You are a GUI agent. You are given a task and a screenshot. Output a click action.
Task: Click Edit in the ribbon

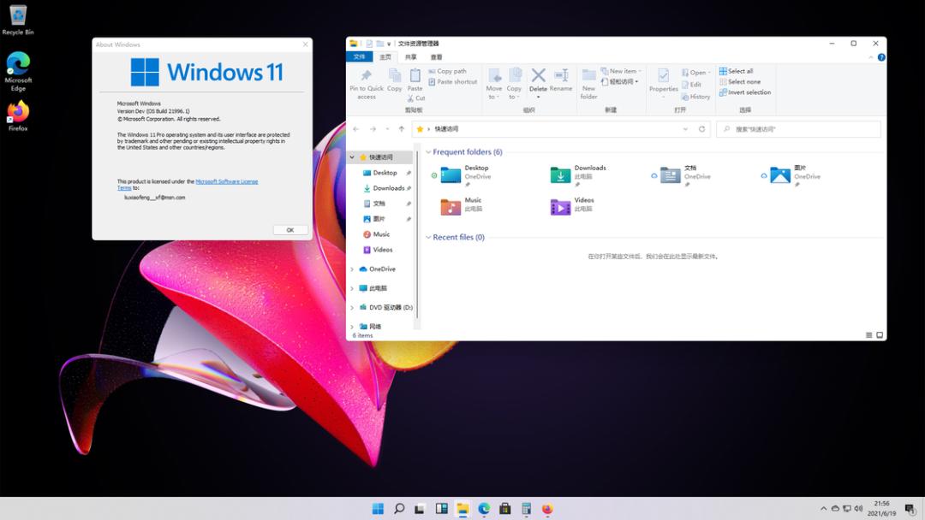coord(691,85)
